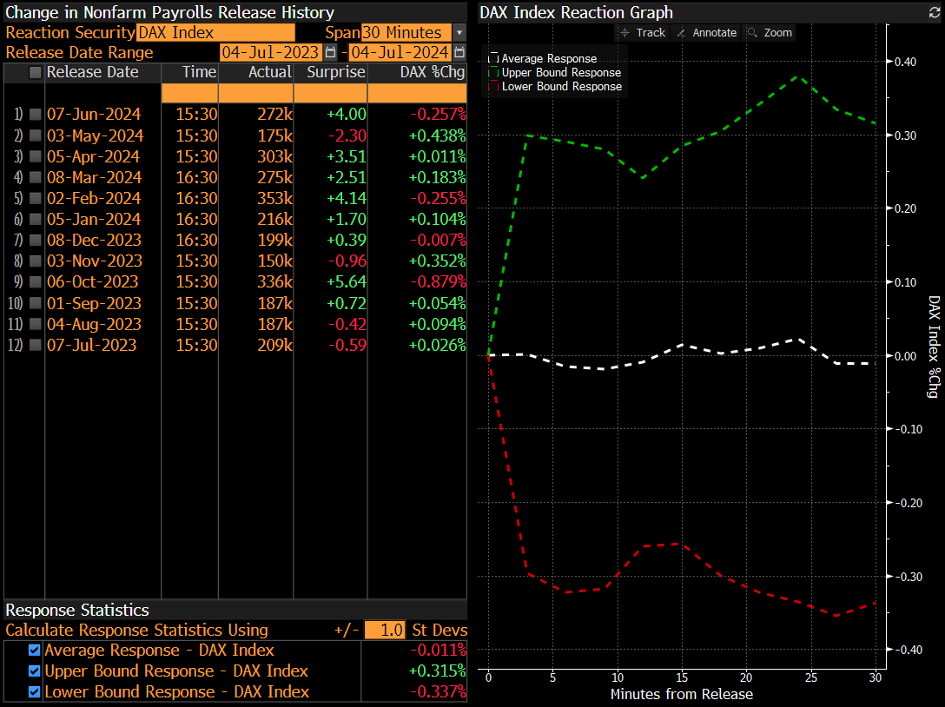Edit the end date field 04-Jul-2024
The width and height of the screenshot is (945, 707).
(x=400, y=52)
